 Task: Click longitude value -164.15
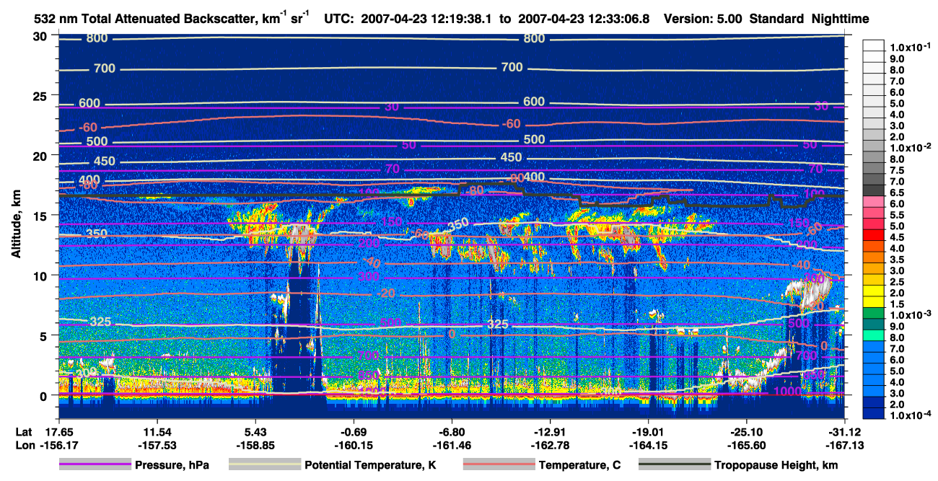pos(649,446)
